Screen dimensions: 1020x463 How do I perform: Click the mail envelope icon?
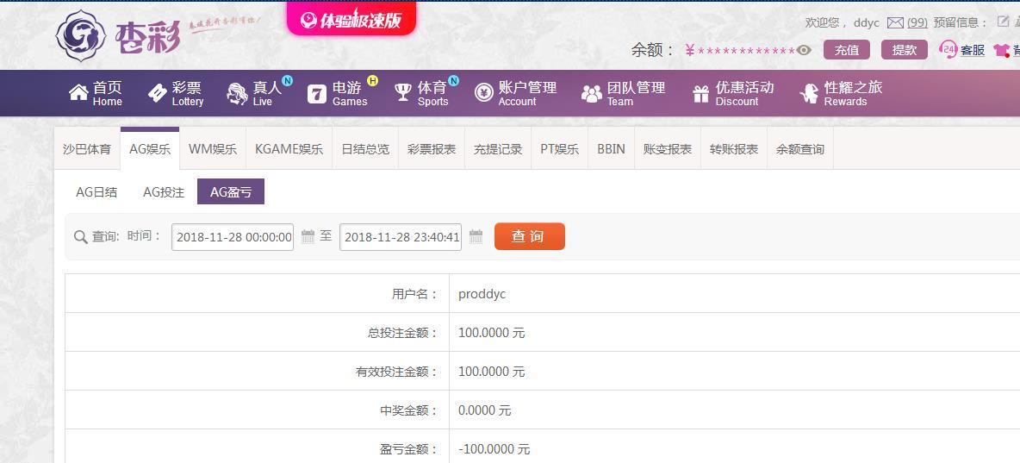(x=895, y=23)
